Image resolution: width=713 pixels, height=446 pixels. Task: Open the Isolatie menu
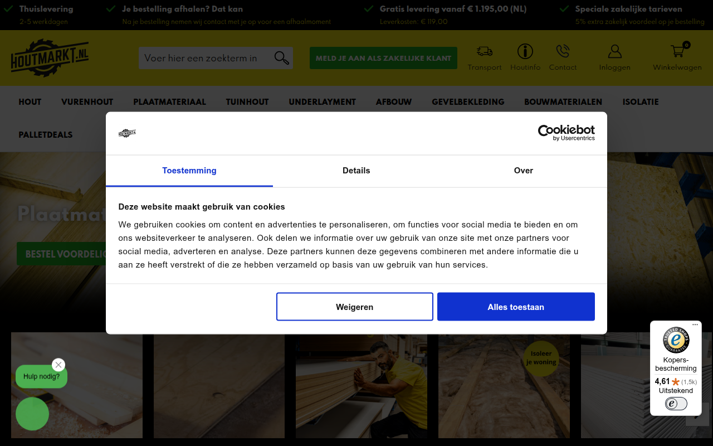pos(641,102)
